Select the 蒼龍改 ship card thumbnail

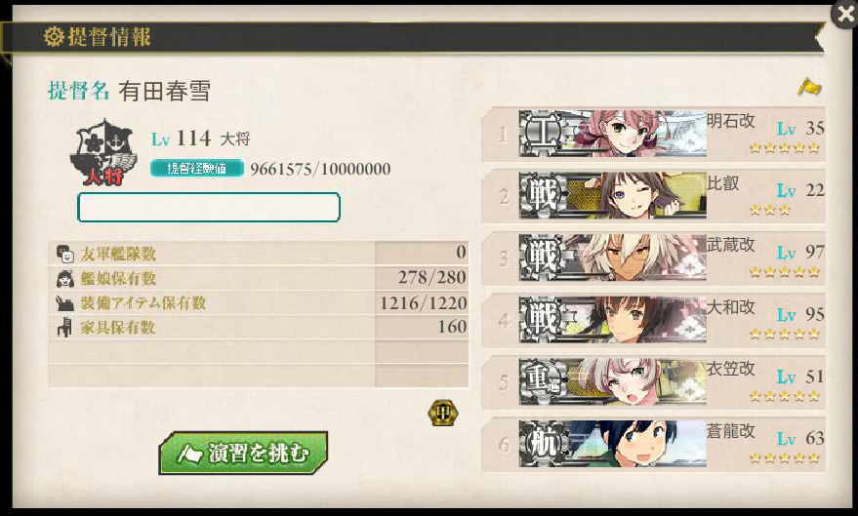click(612, 443)
